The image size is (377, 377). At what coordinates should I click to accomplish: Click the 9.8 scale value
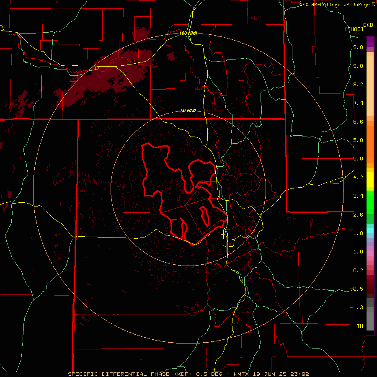[358, 47]
